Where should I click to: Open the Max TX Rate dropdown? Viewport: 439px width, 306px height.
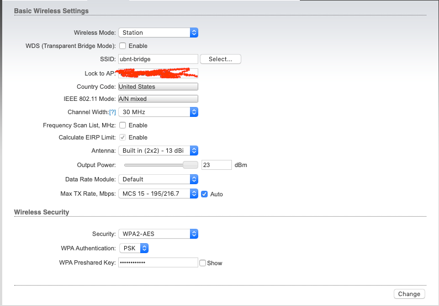[x=158, y=194]
